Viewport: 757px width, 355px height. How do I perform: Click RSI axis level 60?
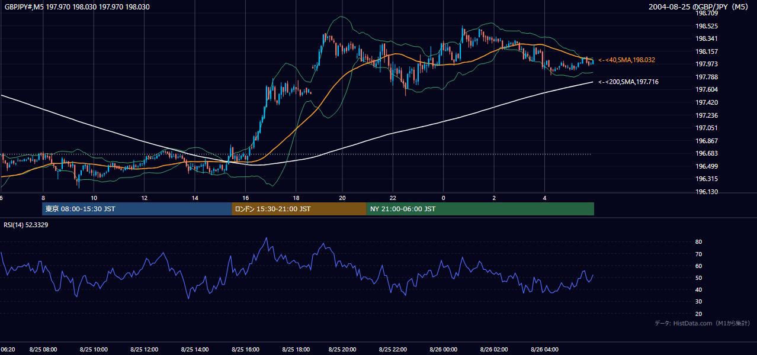(699, 266)
